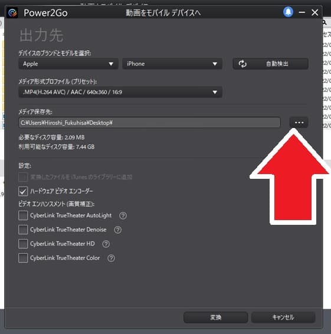This screenshot has height=334, width=331.
Task: Open help for TrueTheater Color
Action: (111, 258)
